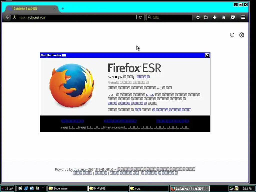Open SearXNG preferences gear icon
Screen dimensions: 256x192
[242, 35]
